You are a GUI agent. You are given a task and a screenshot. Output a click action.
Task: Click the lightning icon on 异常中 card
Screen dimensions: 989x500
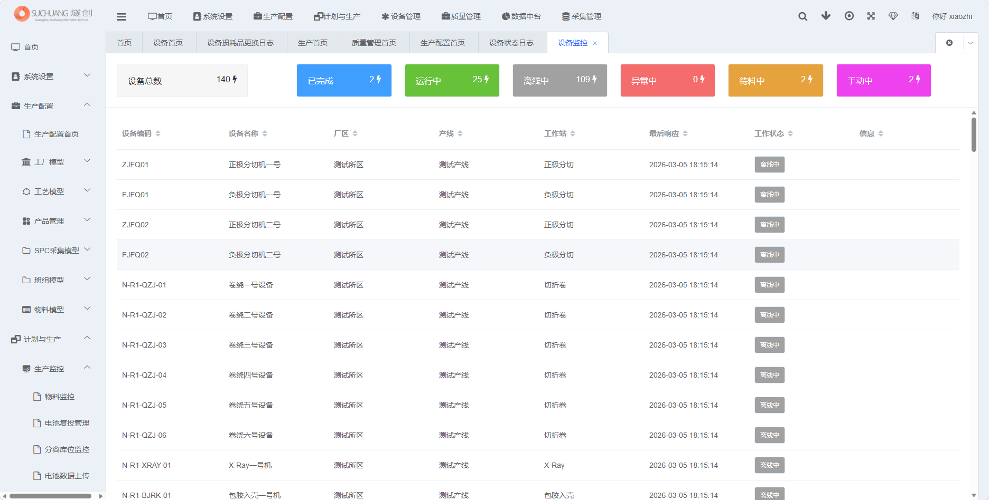702,79
